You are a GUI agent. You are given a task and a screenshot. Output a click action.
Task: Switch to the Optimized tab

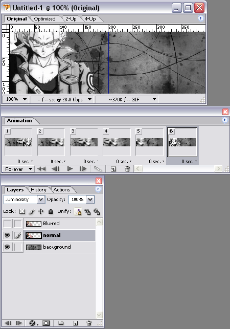click(x=44, y=19)
